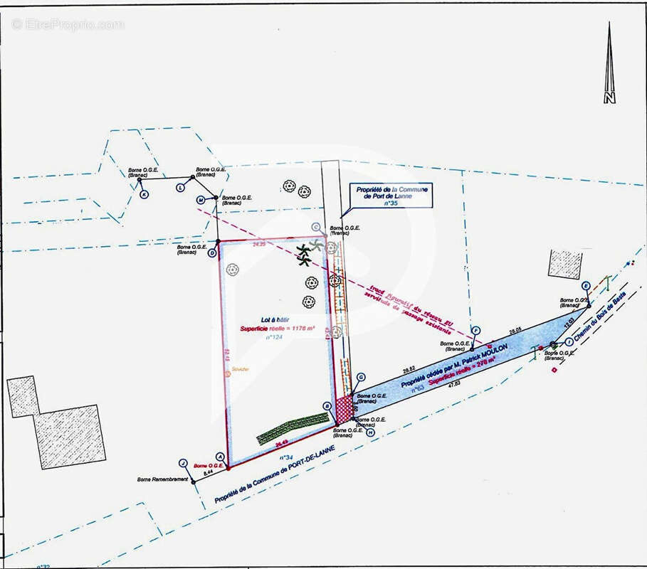
Task: Click circled marker H below red hatch
Action: [370, 432]
